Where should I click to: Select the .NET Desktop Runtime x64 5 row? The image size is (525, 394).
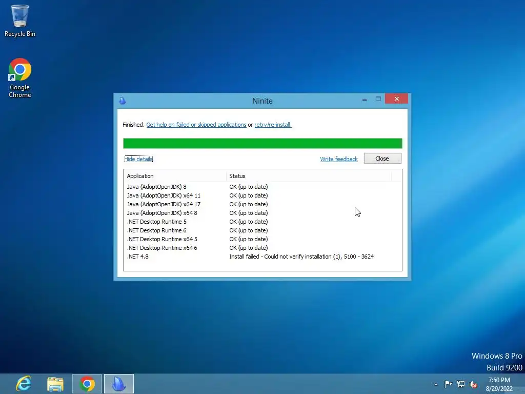click(x=262, y=239)
